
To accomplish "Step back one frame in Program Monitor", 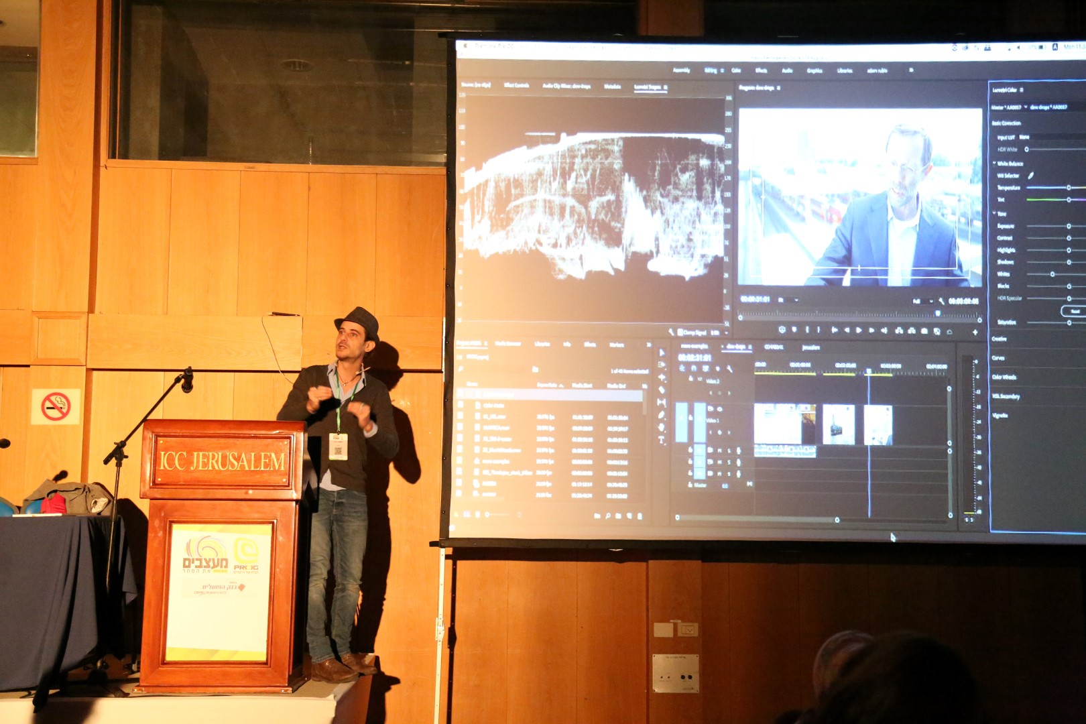I will [x=847, y=330].
